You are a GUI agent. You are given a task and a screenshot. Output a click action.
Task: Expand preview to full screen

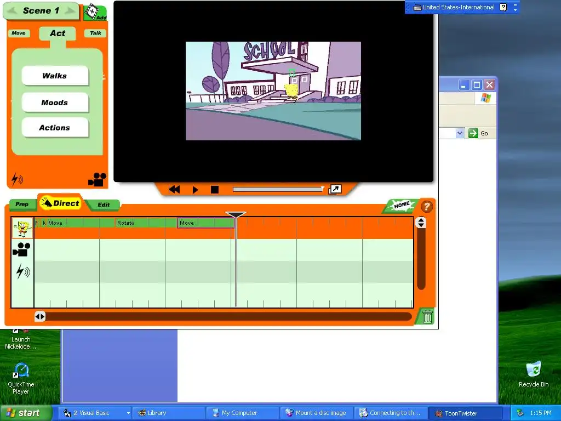[335, 189]
